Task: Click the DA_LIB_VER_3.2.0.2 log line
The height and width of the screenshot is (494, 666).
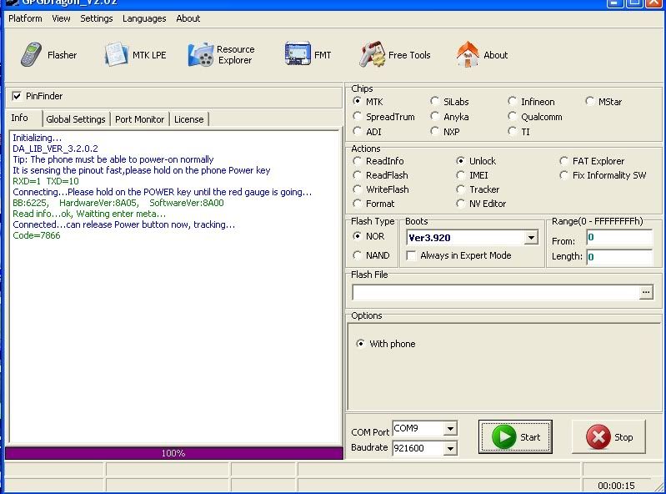Action: (x=55, y=149)
